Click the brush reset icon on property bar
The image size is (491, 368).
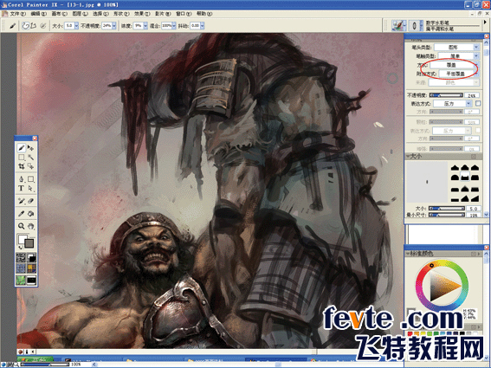click(12, 26)
